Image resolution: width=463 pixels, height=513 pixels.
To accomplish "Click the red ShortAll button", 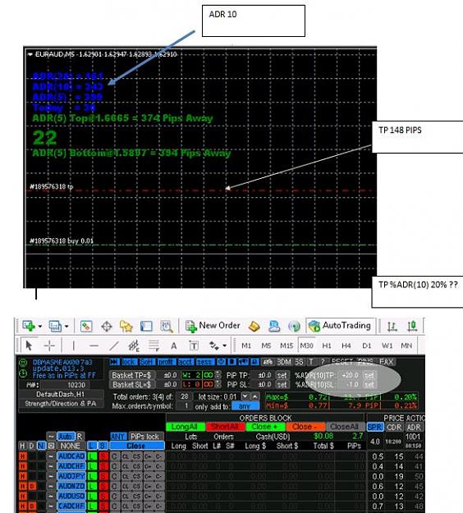I will (x=225, y=427).
